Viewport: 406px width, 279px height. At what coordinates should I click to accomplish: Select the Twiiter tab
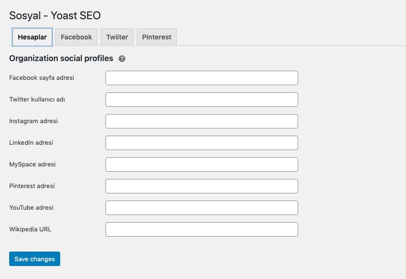117,37
